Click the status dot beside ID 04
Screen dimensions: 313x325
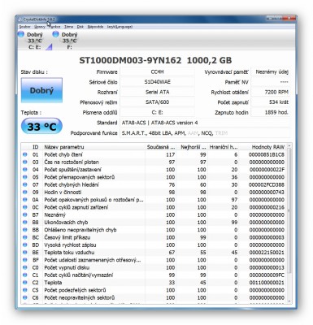(x=25, y=170)
